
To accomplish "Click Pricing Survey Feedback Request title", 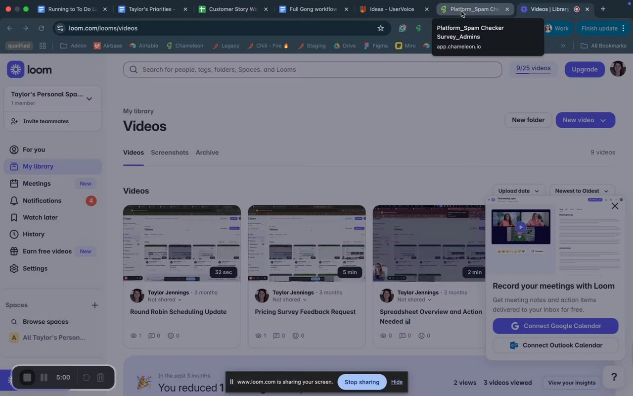I will point(305,312).
